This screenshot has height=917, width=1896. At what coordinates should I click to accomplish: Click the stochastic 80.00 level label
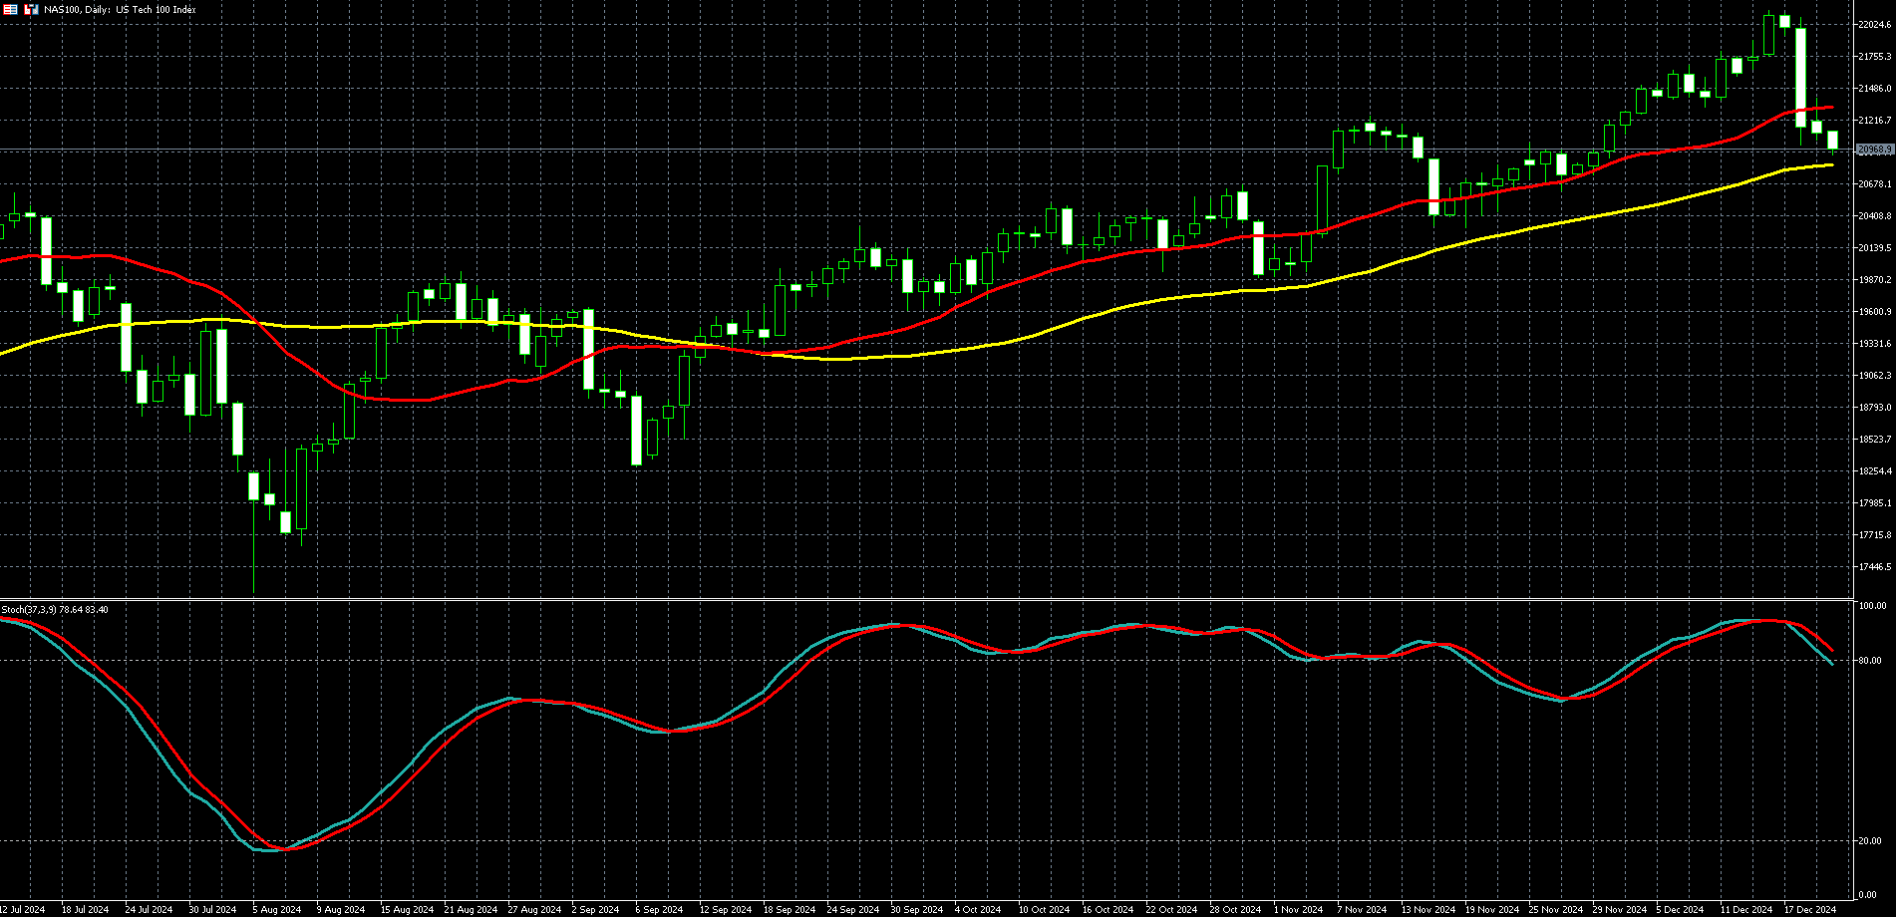tap(1872, 661)
